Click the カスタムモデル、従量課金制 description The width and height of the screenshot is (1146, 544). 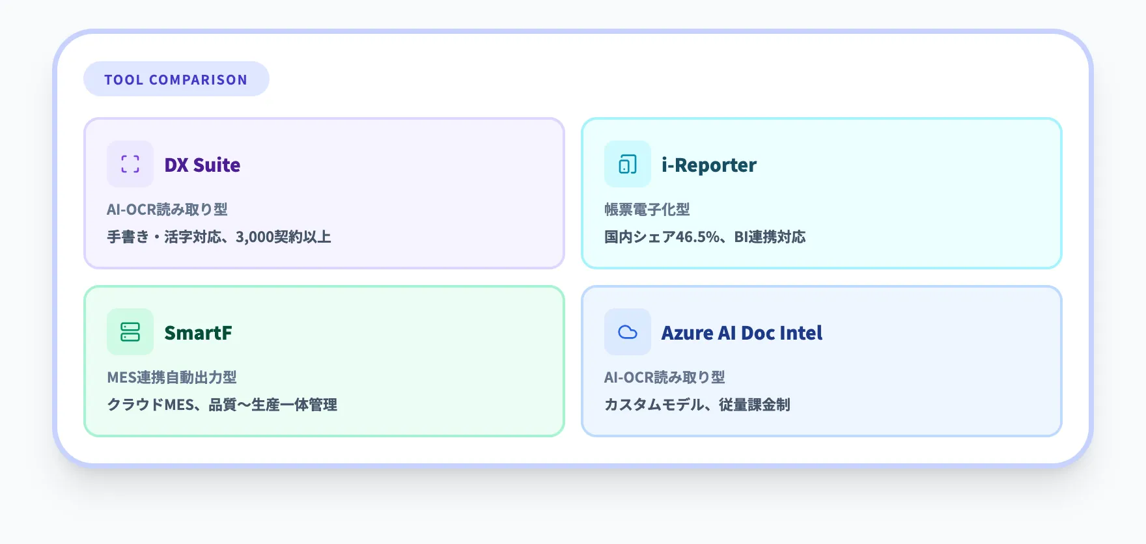tap(697, 405)
